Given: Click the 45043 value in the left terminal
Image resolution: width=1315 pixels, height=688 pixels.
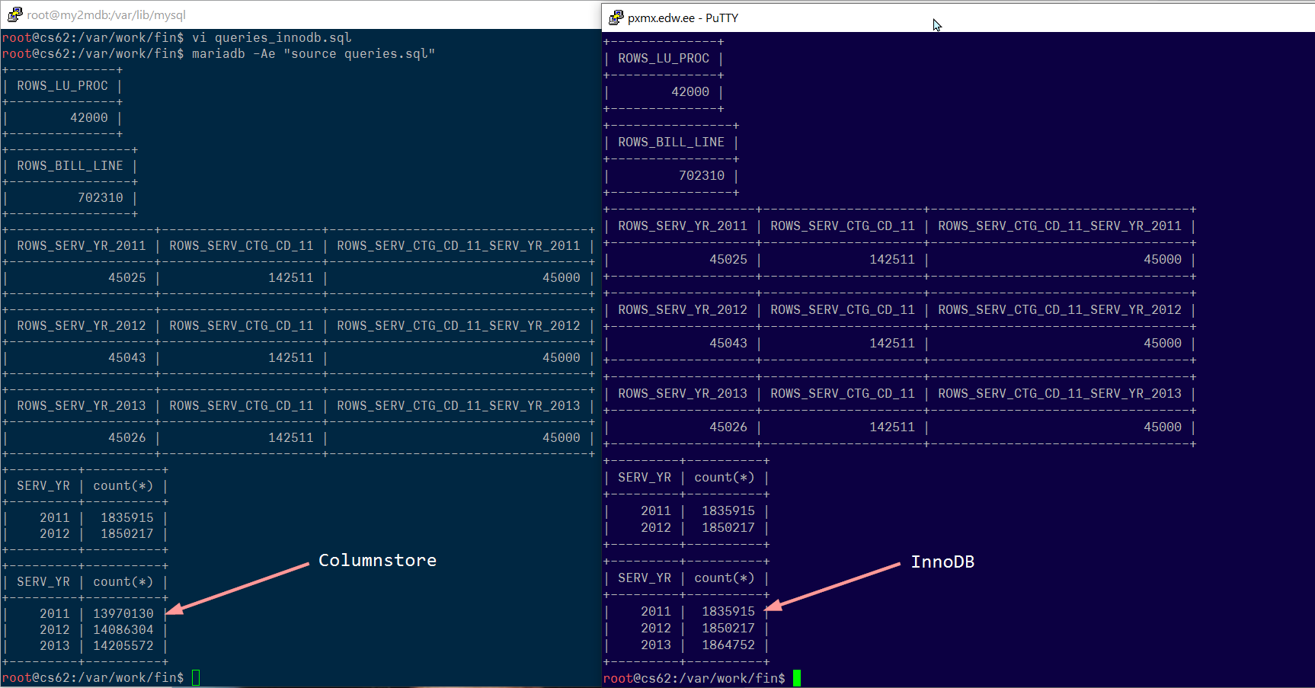Looking at the screenshot, I should [126, 358].
